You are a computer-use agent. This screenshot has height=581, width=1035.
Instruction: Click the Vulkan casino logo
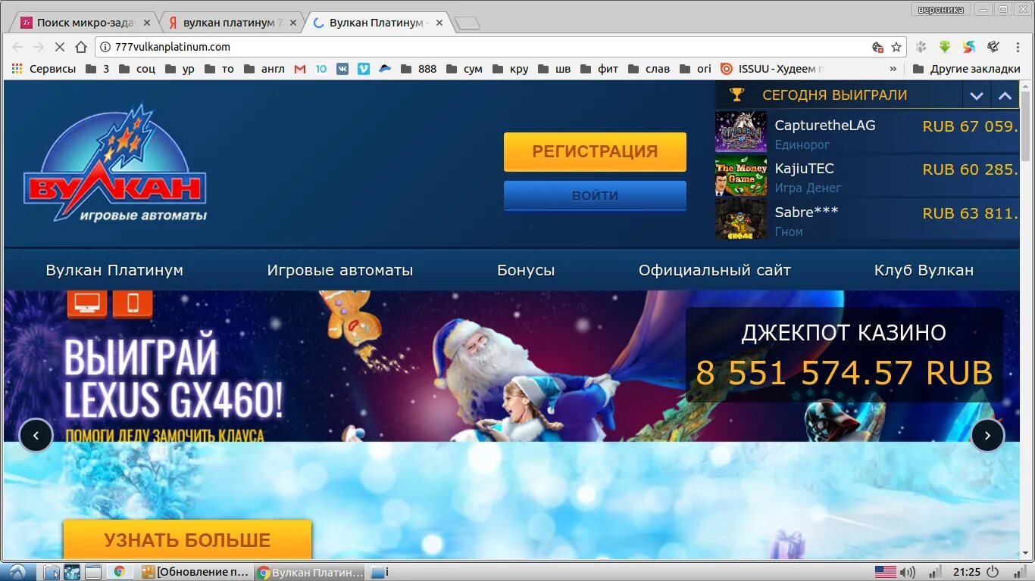pos(114,163)
